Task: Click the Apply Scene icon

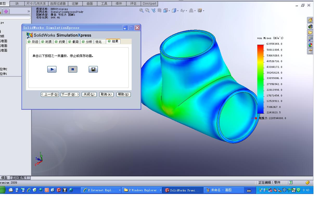Action: (x=191, y=11)
